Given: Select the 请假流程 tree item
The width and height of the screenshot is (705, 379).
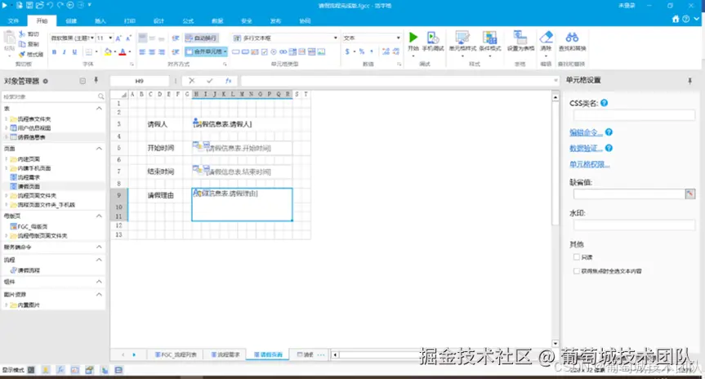Looking at the screenshot, I should coord(29,270).
